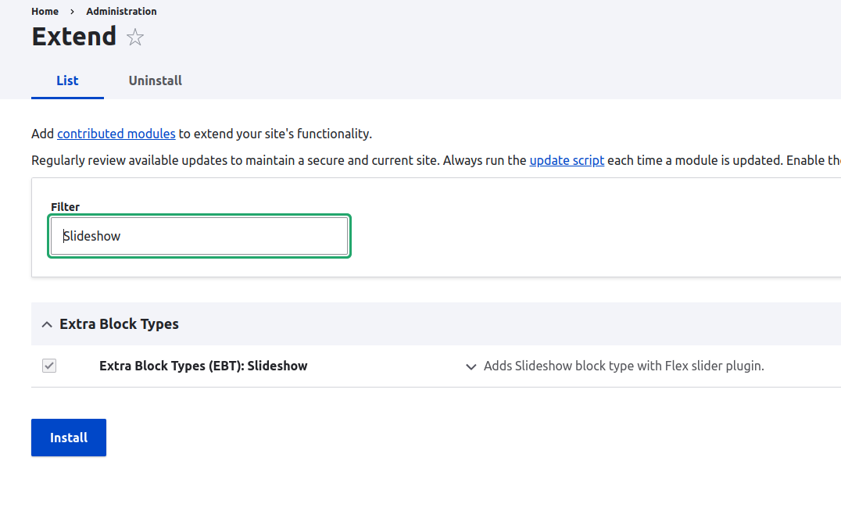Click the 'Regularly review available updates' text

pyautogui.click(x=156, y=160)
